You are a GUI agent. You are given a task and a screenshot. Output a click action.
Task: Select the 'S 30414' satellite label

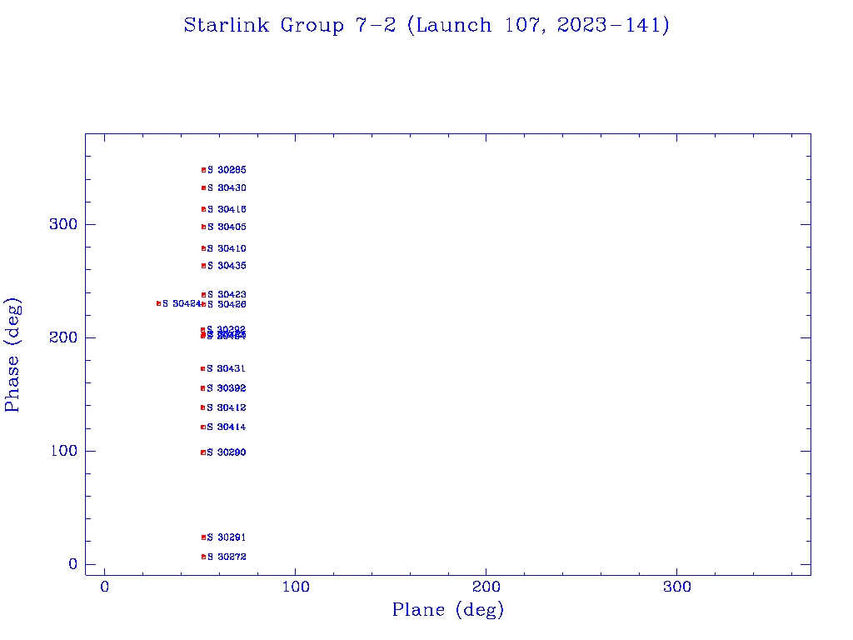[x=227, y=427]
